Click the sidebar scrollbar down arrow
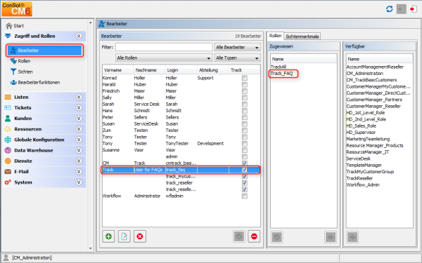This screenshot has width=422, height=263. click(91, 248)
